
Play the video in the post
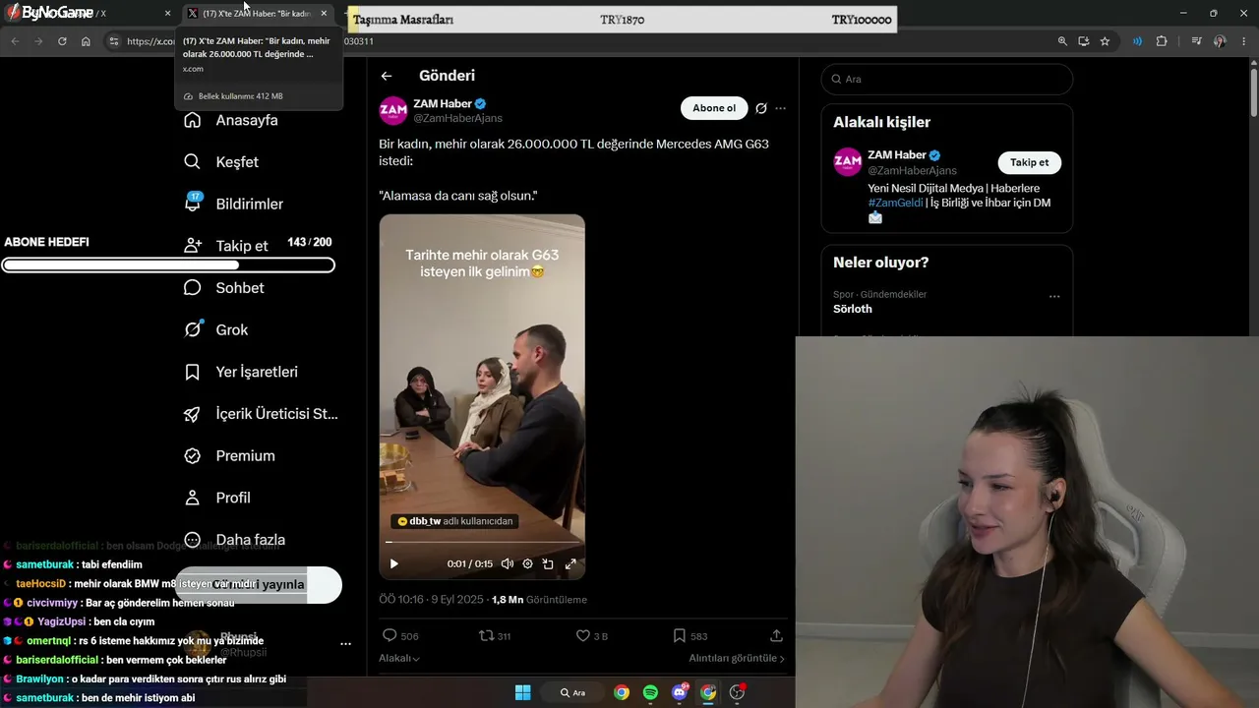tap(393, 564)
